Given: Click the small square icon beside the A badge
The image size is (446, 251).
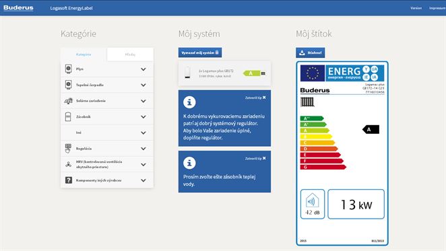Looking at the screenshot, I should 263,73.
